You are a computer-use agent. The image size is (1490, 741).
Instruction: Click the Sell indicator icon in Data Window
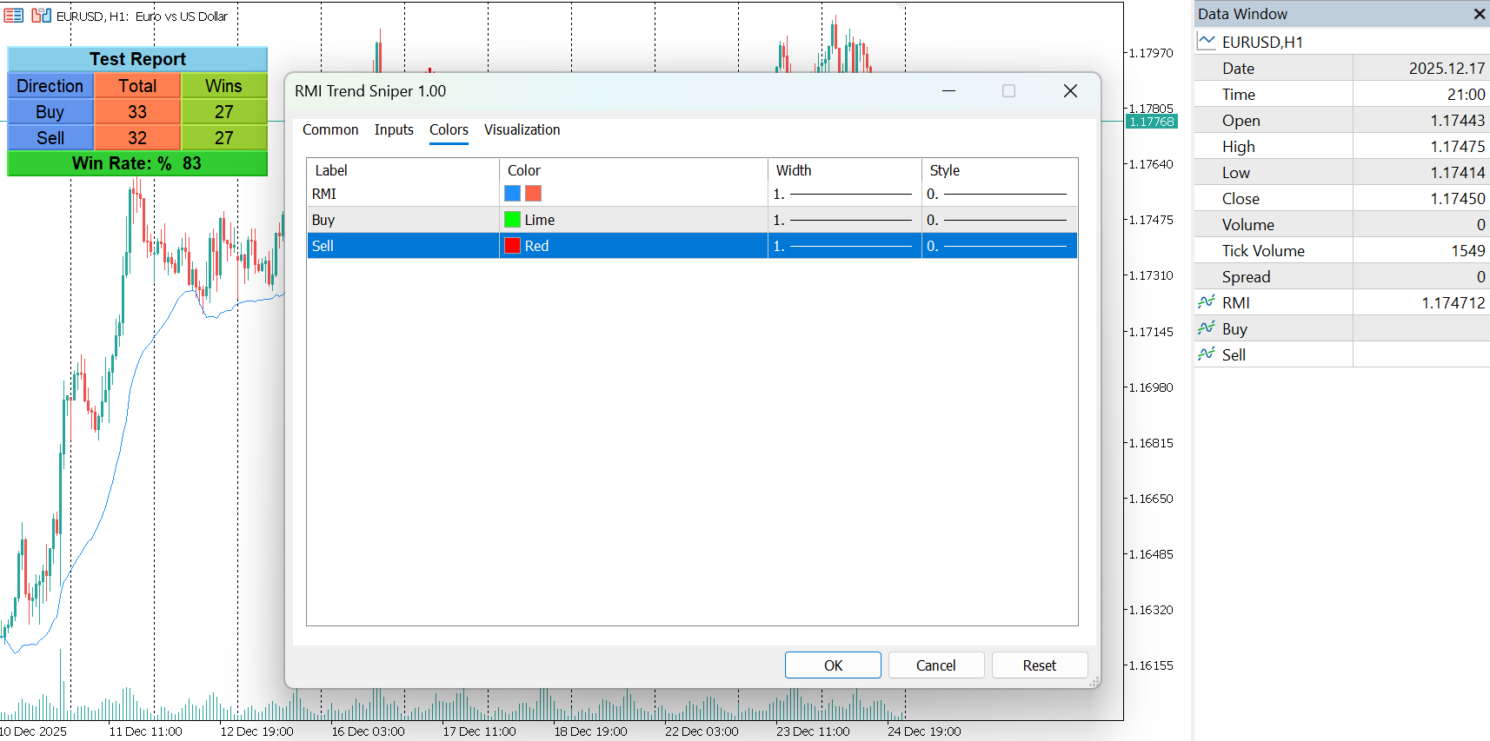(1207, 354)
